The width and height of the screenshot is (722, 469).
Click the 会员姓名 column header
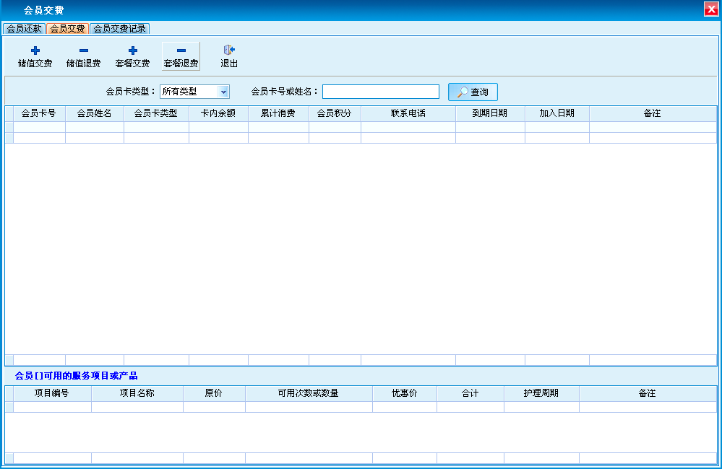click(94, 113)
